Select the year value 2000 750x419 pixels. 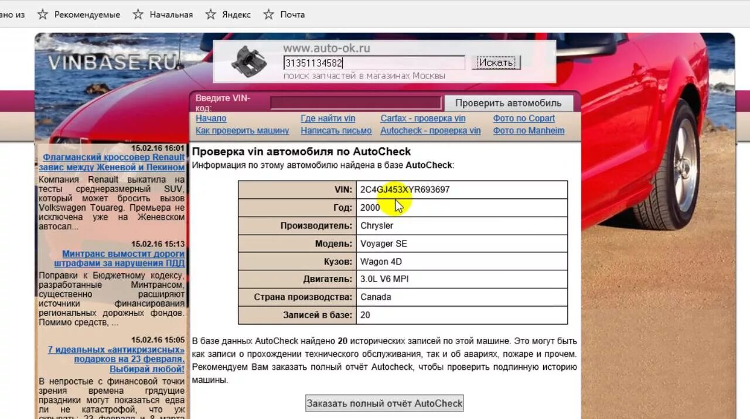(370, 208)
